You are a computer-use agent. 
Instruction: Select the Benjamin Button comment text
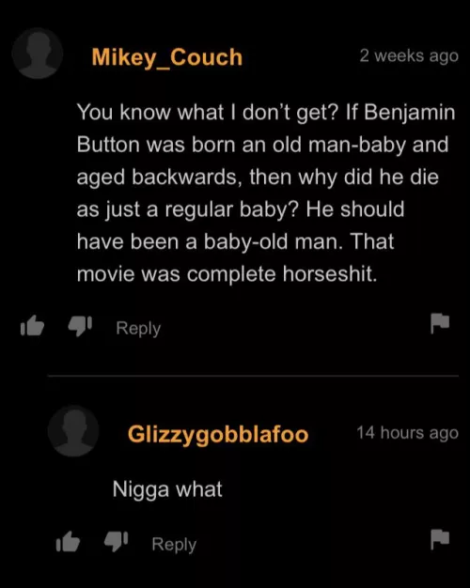(266, 193)
